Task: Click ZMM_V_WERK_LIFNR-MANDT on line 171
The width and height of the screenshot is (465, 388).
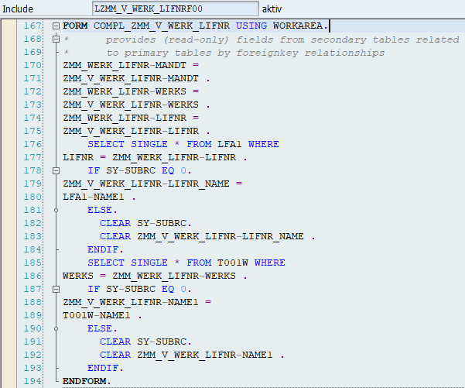Action: pyautogui.click(x=131, y=78)
